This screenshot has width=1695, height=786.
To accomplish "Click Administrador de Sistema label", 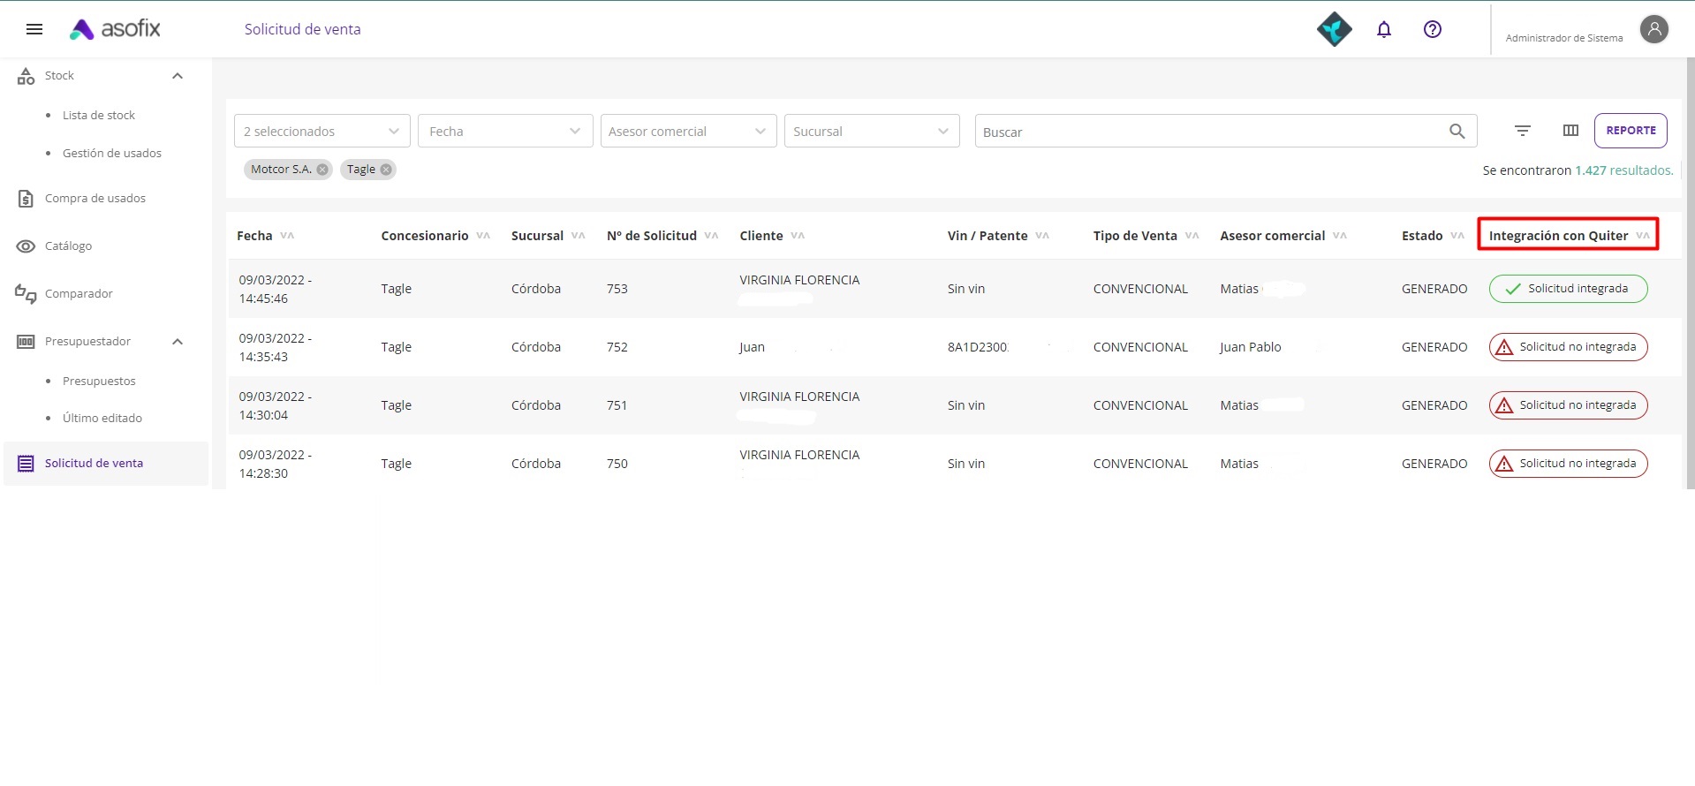I will point(1564,38).
